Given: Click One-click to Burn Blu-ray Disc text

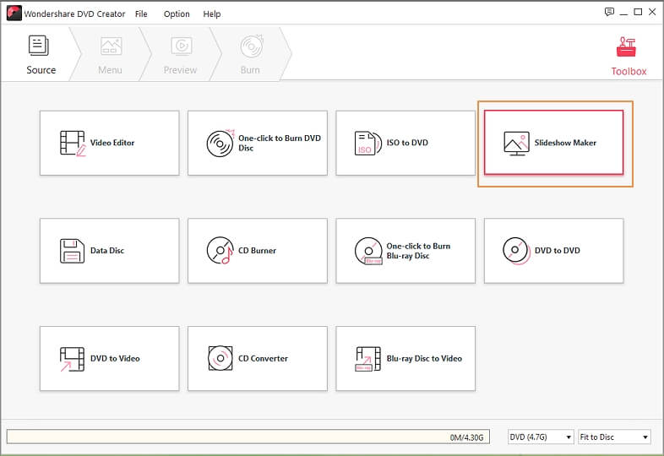Looking at the screenshot, I should 418,251.
